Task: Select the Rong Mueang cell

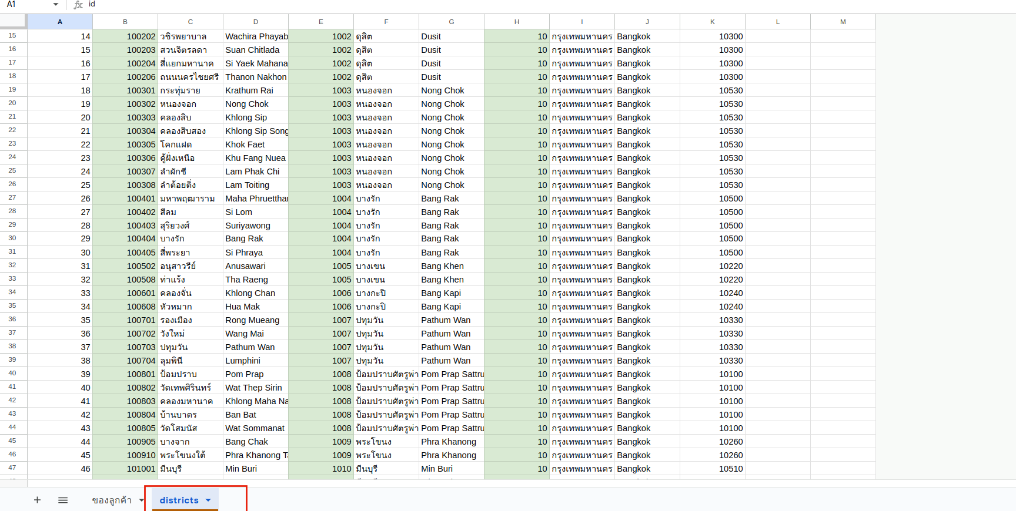Action: click(x=256, y=320)
